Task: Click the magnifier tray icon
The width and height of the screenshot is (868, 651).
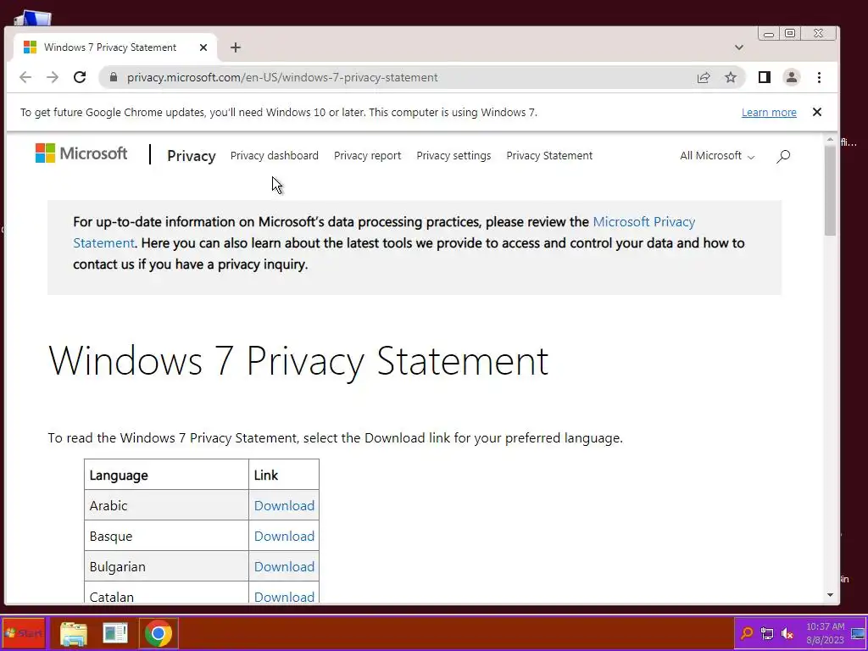Action: pyautogui.click(x=747, y=633)
